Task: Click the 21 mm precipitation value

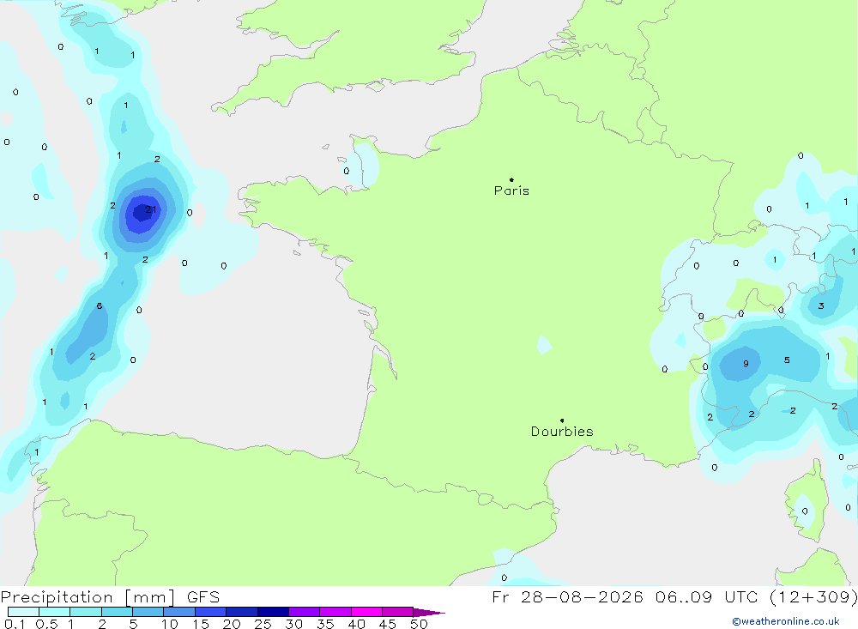Action: [x=151, y=209]
